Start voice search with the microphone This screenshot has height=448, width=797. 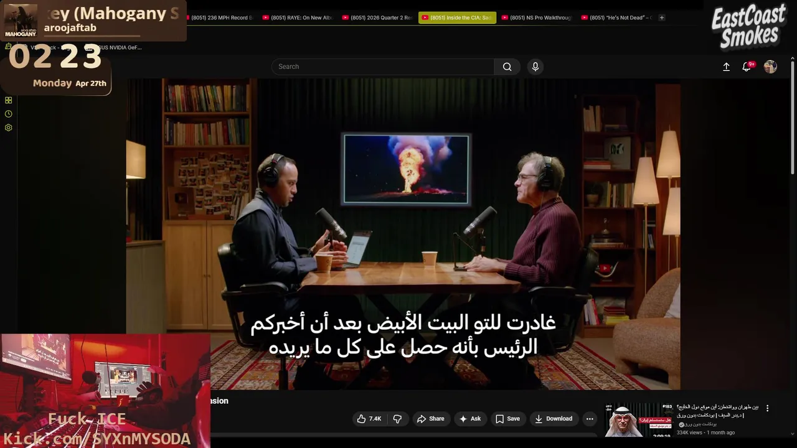pos(535,67)
